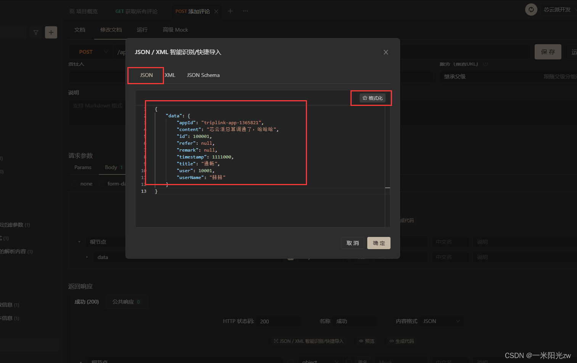This screenshot has width=577, height=363.
Task: Click the "content" line in JSON editor
Action: [228, 130]
